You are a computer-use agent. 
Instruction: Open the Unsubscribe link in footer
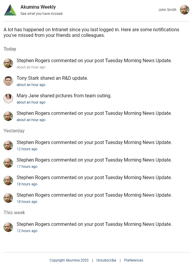click(x=106, y=260)
